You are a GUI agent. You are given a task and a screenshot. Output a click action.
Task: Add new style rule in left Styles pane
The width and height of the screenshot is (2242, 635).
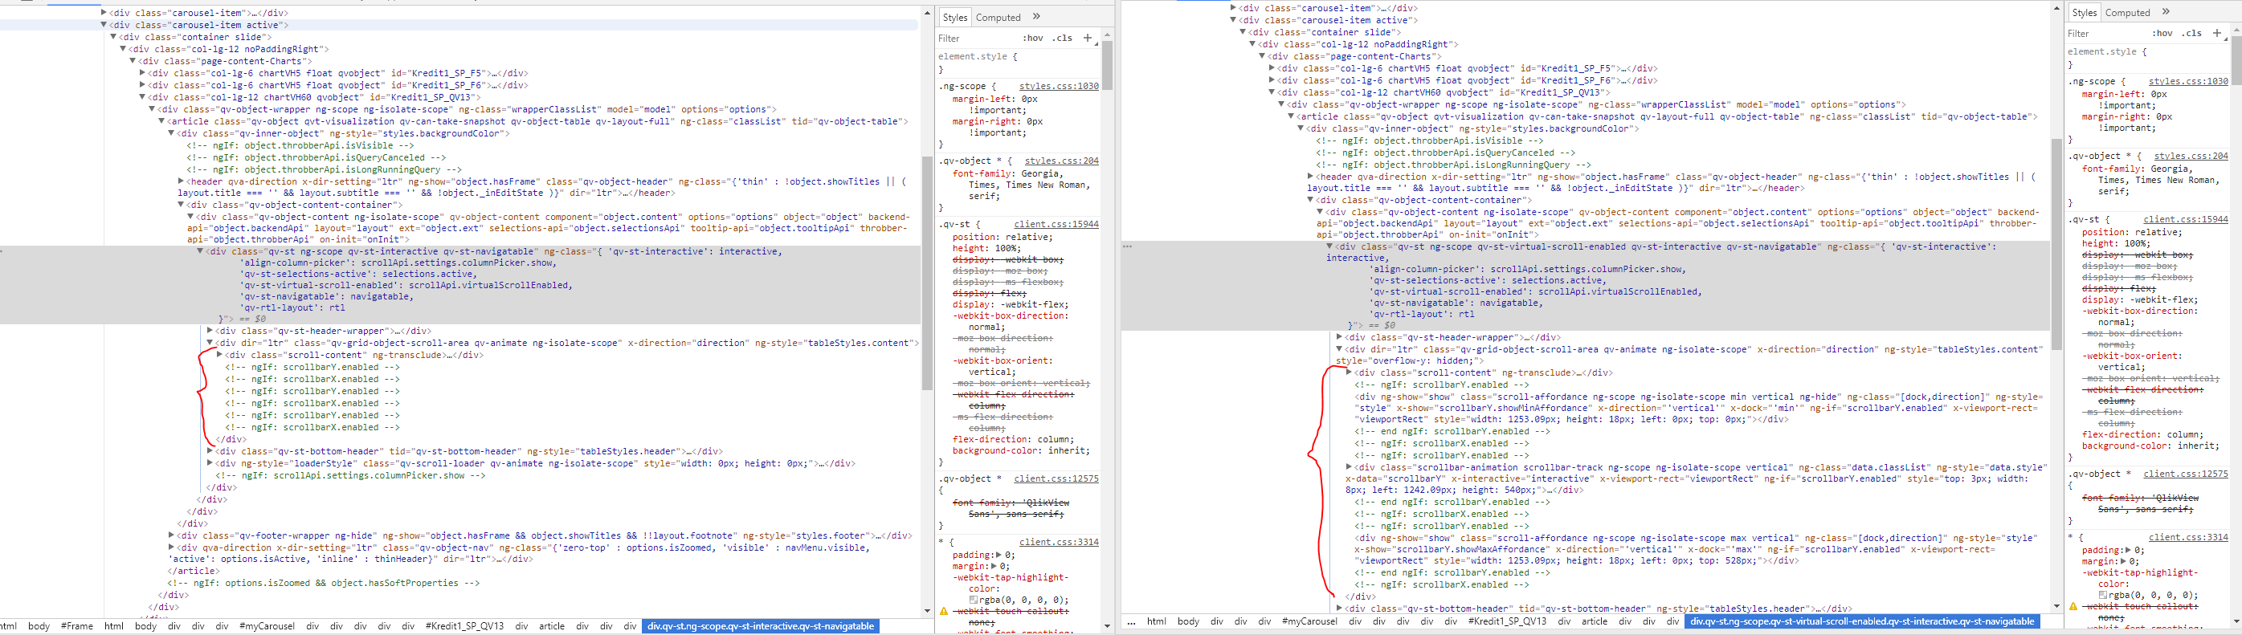click(1087, 38)
